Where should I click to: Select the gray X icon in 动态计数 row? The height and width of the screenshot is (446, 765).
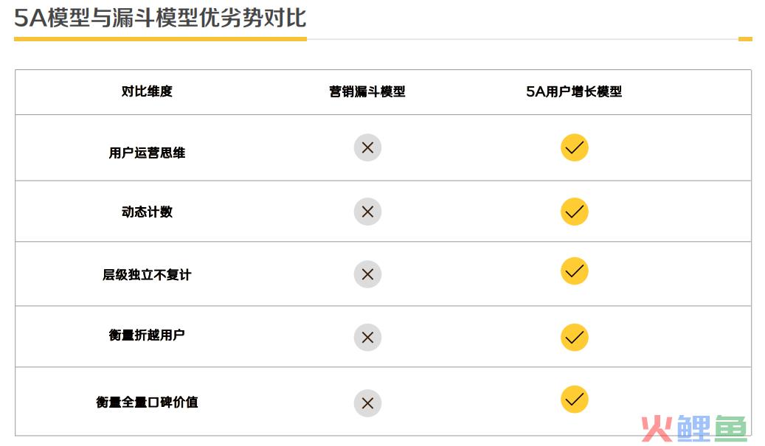[367, 212]
